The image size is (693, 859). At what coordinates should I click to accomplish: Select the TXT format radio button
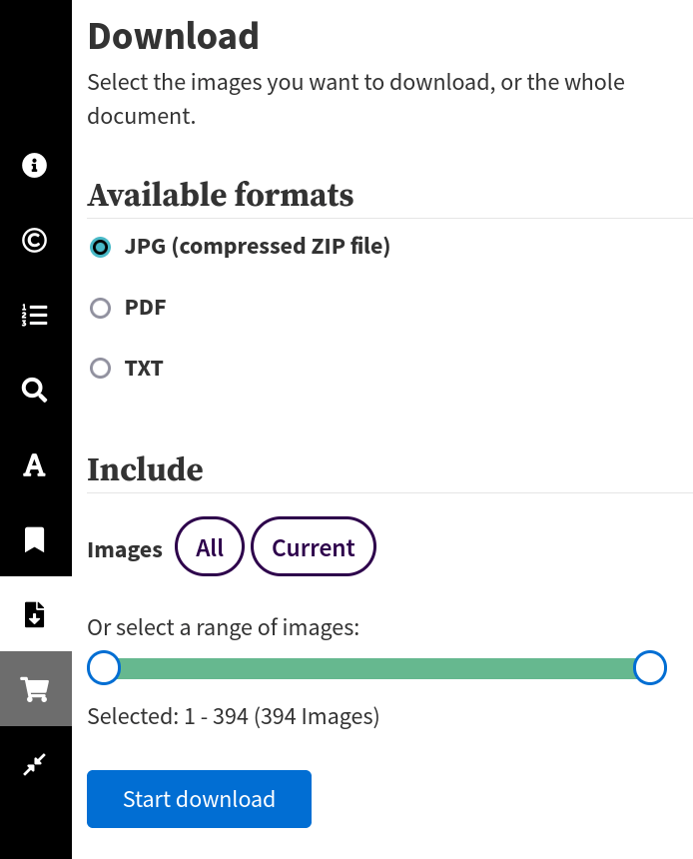(100, 369)
